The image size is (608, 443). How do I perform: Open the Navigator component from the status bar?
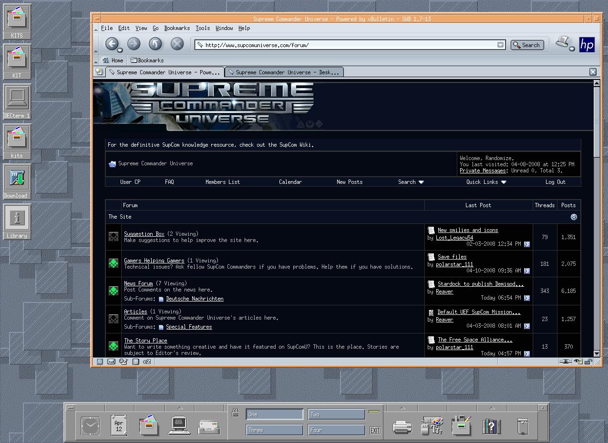coord(100,362)
